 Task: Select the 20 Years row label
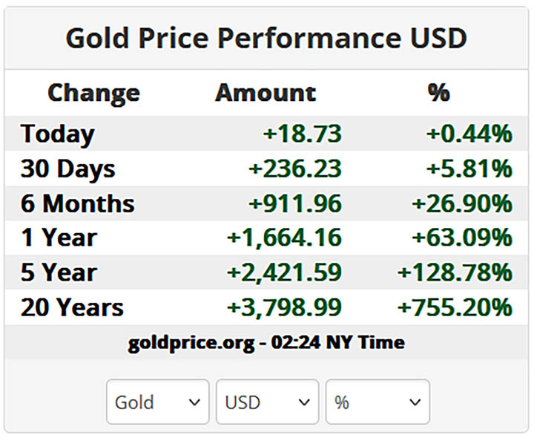[72, 307]
